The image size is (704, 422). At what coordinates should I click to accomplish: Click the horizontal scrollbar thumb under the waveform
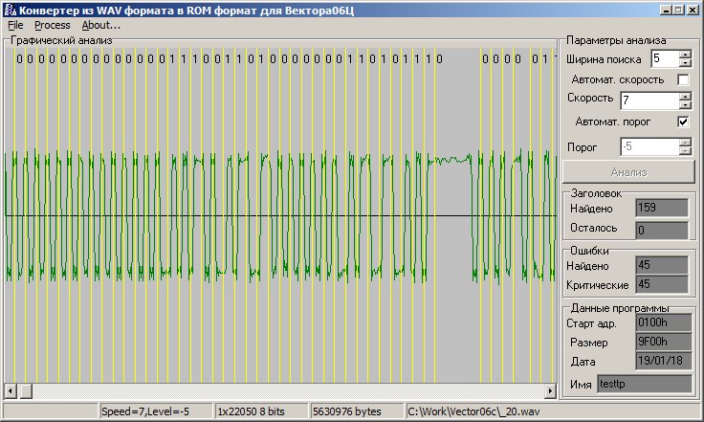click(26, 390)
